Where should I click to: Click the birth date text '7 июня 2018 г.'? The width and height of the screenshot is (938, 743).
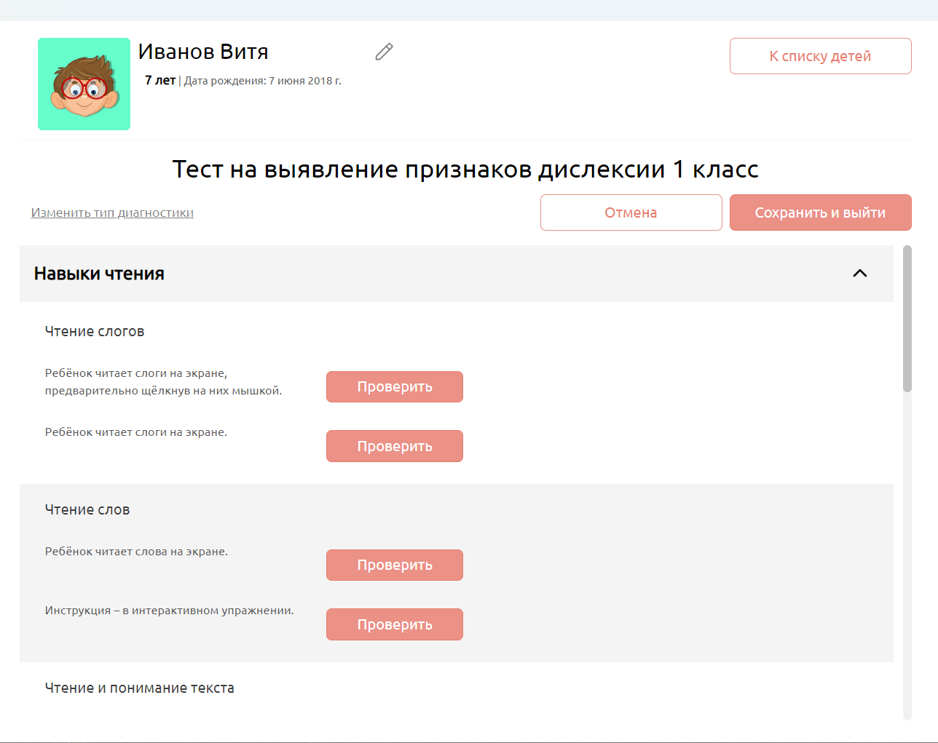(304, 81)
